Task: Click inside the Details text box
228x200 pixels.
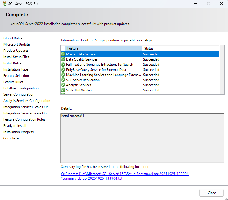Action: pyautogui.click(x=142, y=138)
